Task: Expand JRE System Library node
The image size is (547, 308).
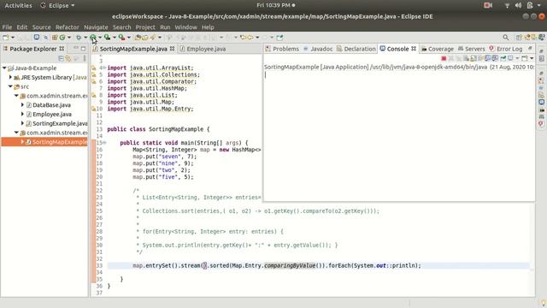Action: pyautogui.click(x=10, y=77)
